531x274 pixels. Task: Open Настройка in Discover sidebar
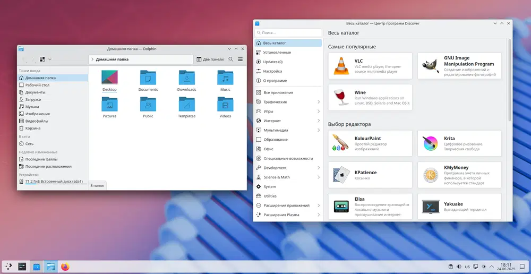(x=272, y=71)
